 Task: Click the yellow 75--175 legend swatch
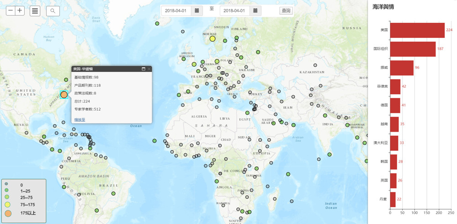[7, 205]
